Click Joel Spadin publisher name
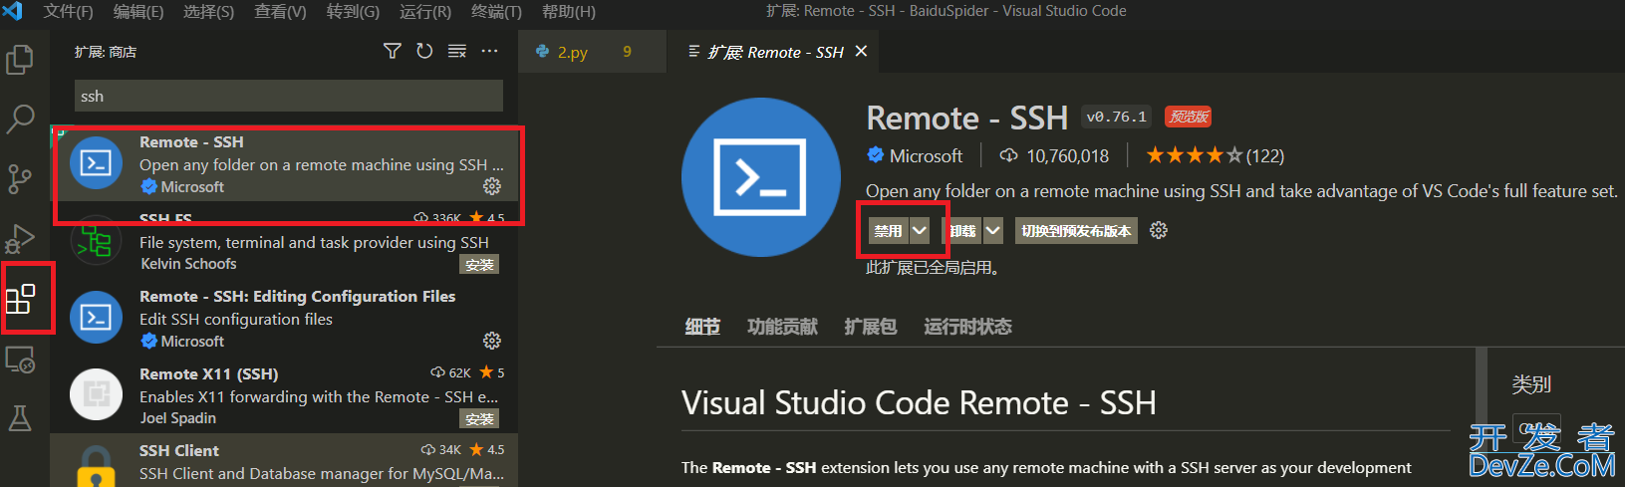Screen dimensions: 1625x487 point(177,418)
